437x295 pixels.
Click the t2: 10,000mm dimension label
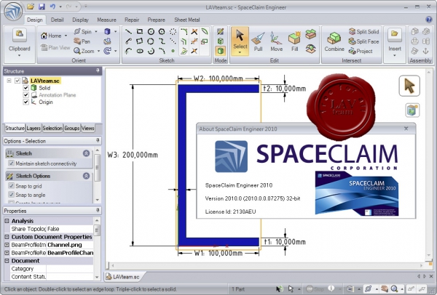(284, 89)
